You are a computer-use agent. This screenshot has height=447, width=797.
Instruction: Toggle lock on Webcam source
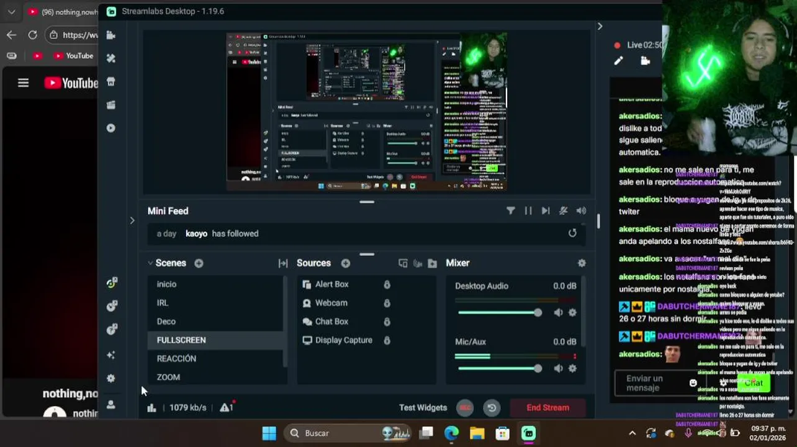pos(387,303)
